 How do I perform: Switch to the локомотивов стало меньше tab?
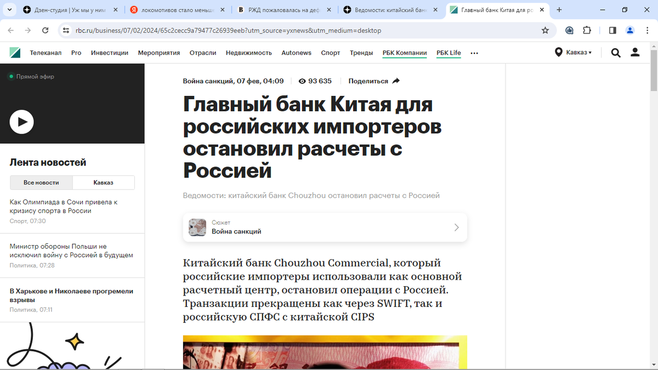177,10
